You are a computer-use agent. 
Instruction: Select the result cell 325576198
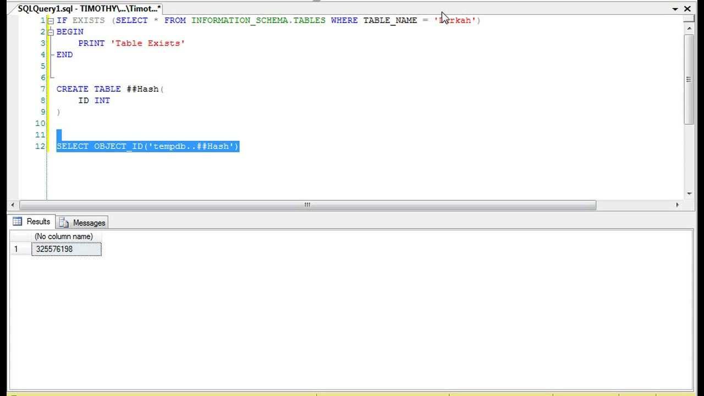point(67,249)
